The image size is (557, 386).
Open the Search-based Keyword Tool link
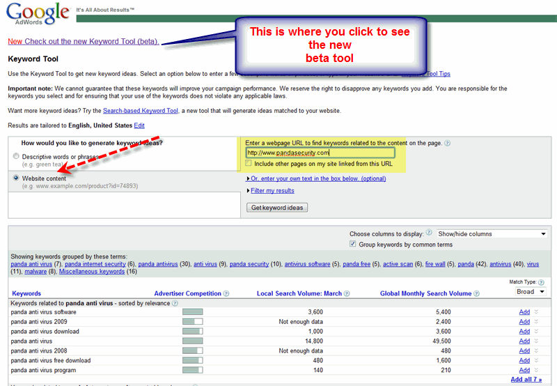141,111
